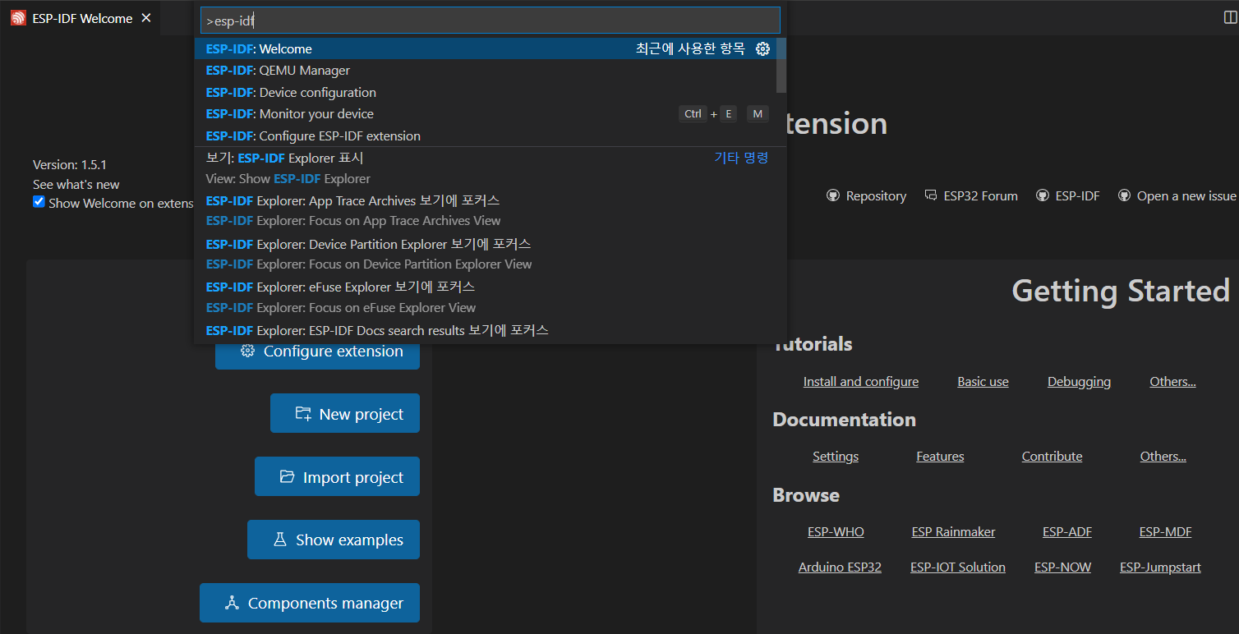The image size is (1239, 634).
Task: Select ESP-IDF: Configure ESP-IDF extension command
Action: pyautogui.click(x=485, y=136)
